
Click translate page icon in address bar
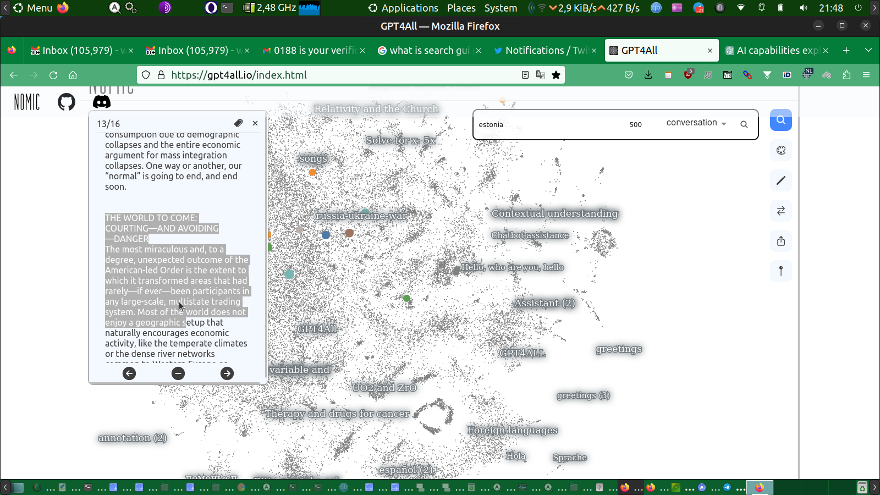point(541,75)
